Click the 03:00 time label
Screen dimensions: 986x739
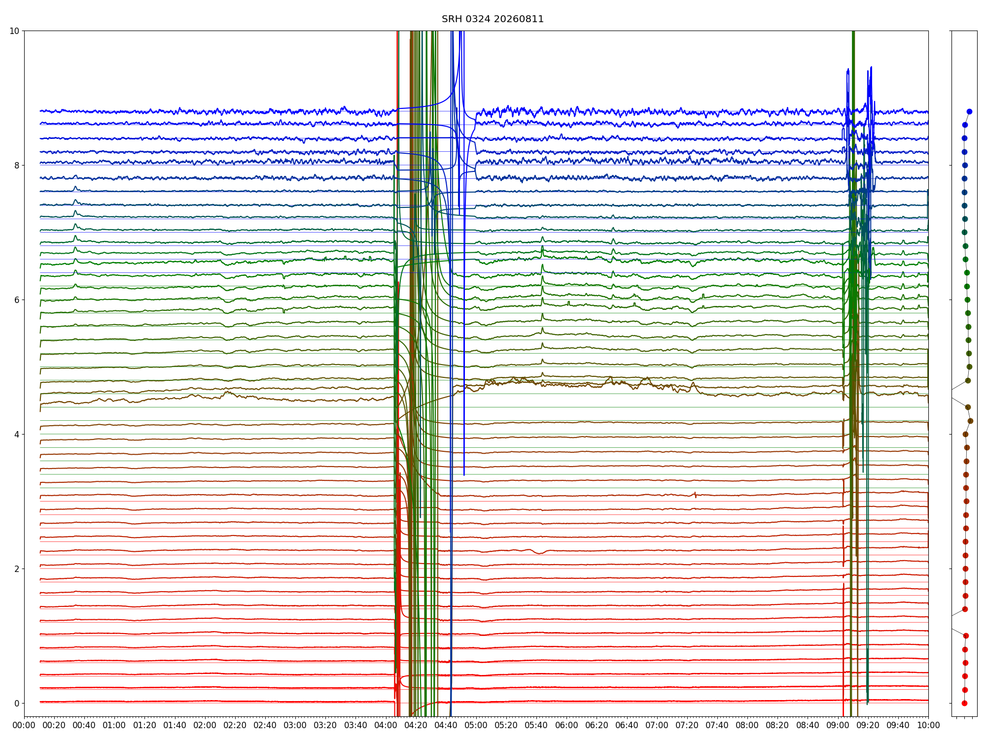point(295,725)
